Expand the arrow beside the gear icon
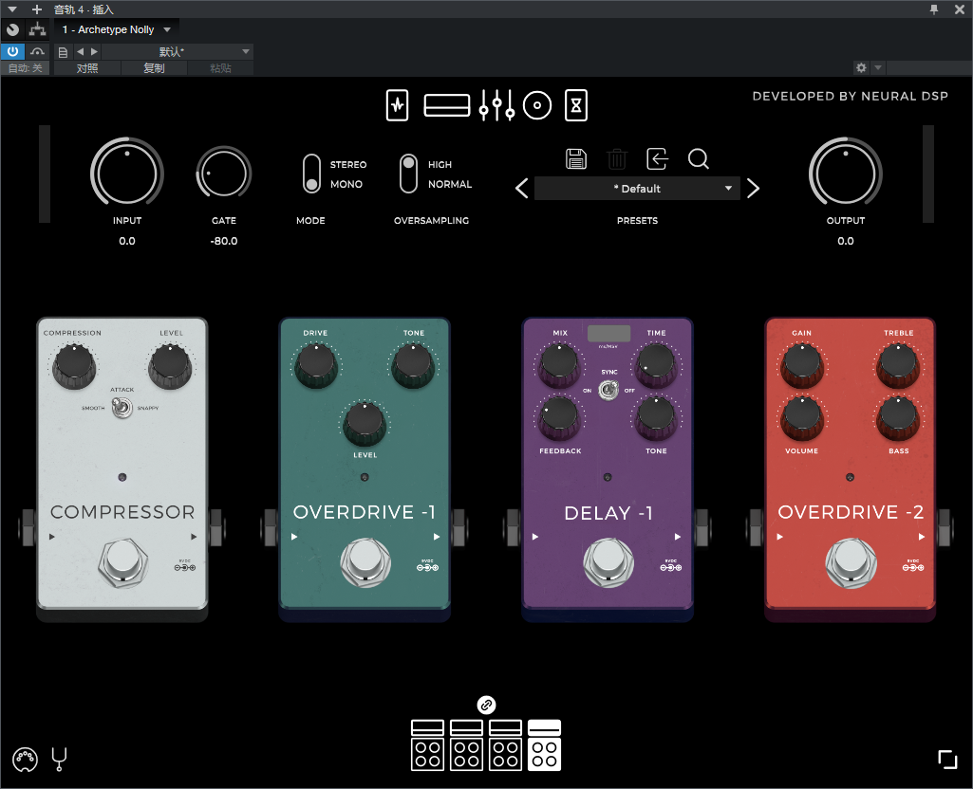Image resolution: width=973 pixels, height=789 pixels. point(877,67)
